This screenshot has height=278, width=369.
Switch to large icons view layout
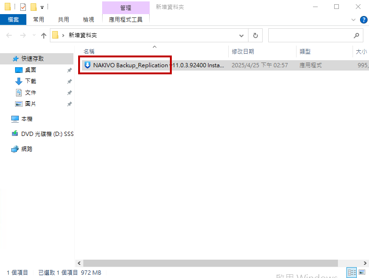pos(362,272)
